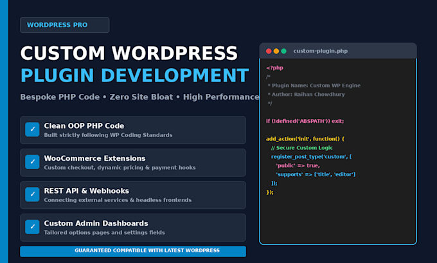
Task: Click the '// Secure Custom Logic' comment
Action: click(x=302, y=147)
